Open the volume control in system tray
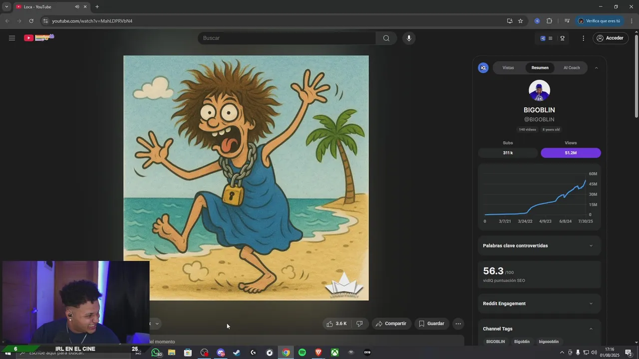The width and height of the screenshot is (639, 359). tap(594, 353)
